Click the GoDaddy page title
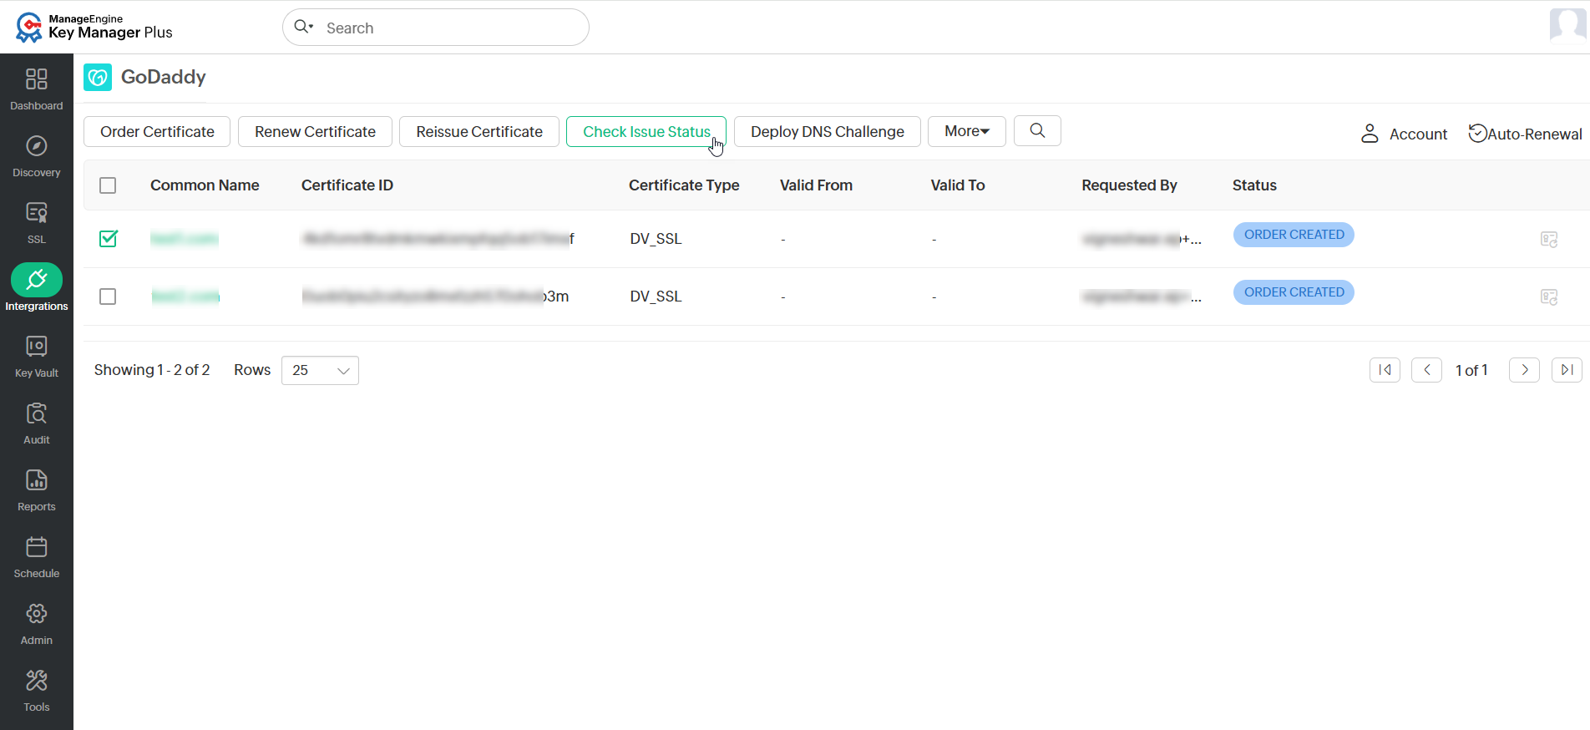The image size is (1590, 730). [164, 77]
